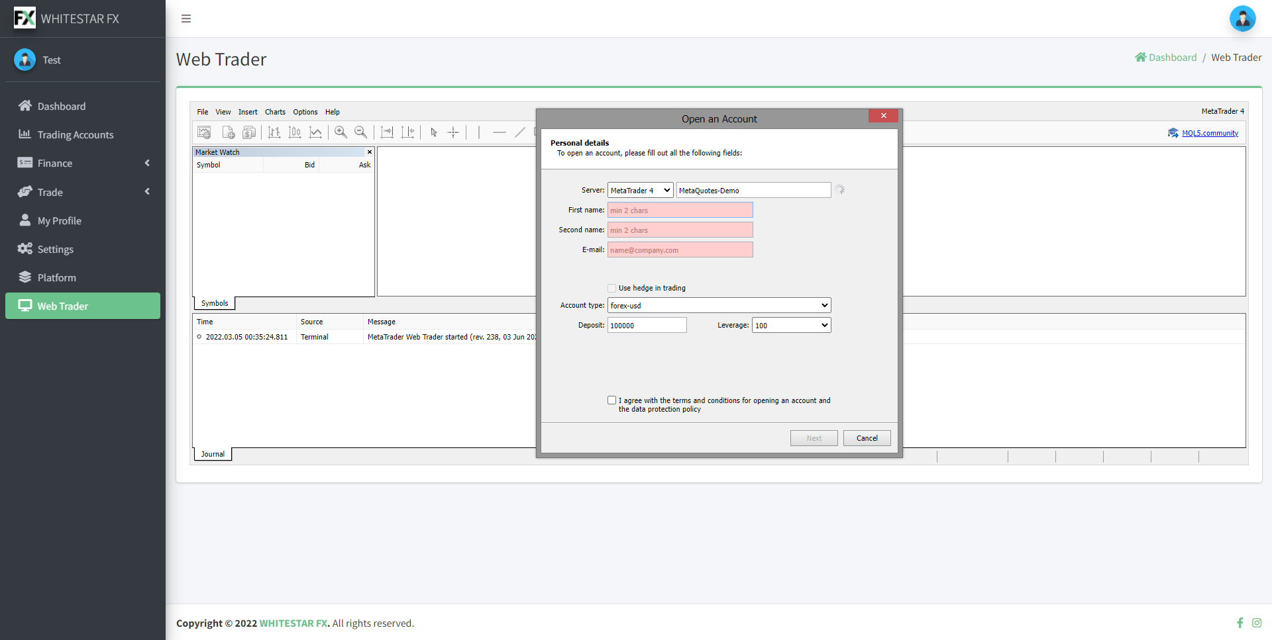Open the Account type dropdown
This screenshot has height=640, width=1272.
(x=719, y=305)
